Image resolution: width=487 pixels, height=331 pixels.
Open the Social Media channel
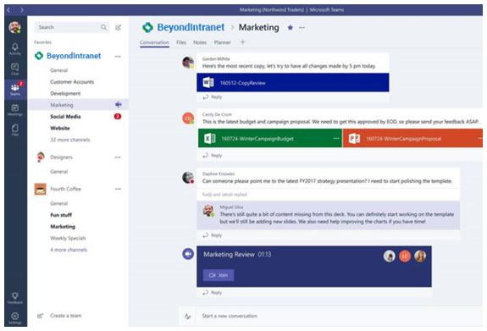[65, 117]
